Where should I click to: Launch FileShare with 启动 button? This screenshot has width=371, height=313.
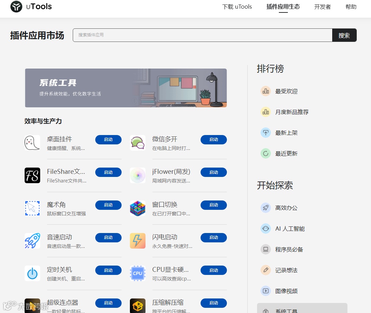tap(108, 172)
